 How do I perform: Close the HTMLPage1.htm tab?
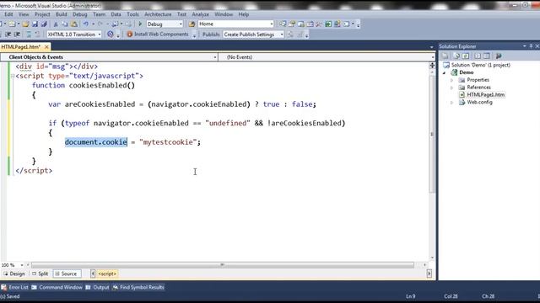46,47
